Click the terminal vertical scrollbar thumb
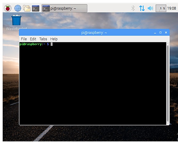The image size is (178, 142). pos(168,83)
